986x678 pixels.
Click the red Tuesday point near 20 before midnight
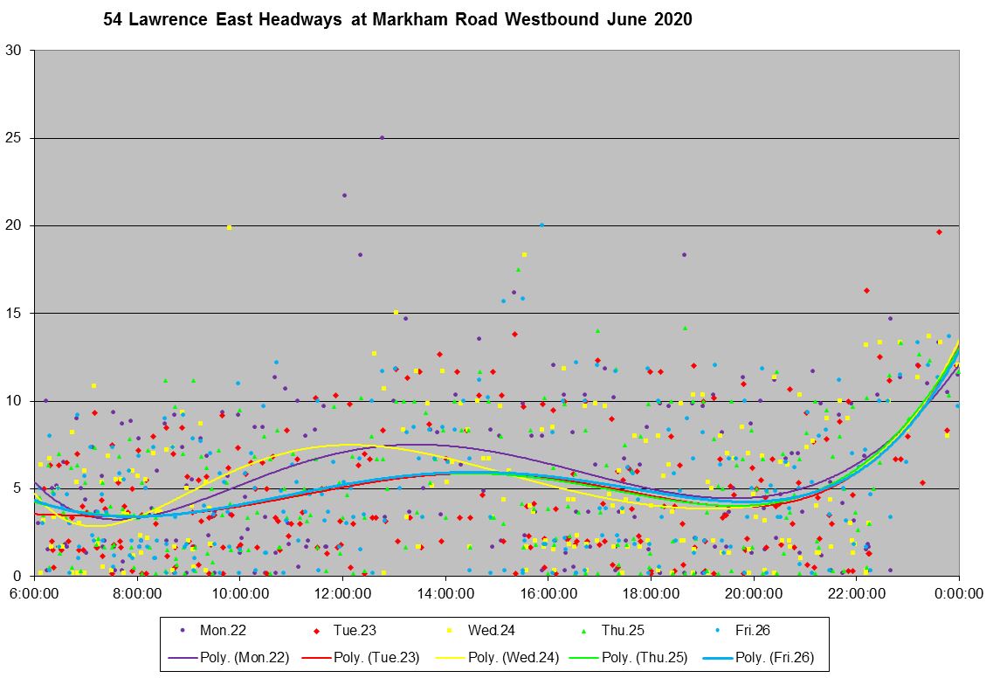[x=939, y=232]
